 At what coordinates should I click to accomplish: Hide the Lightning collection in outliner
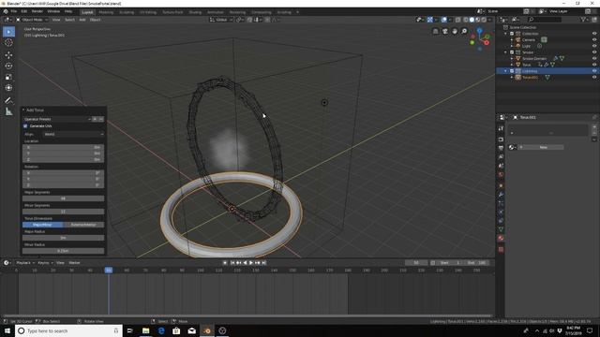[594, 71]
